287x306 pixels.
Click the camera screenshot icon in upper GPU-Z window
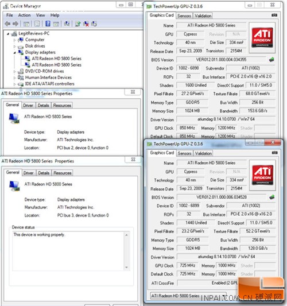coord(274,15)
